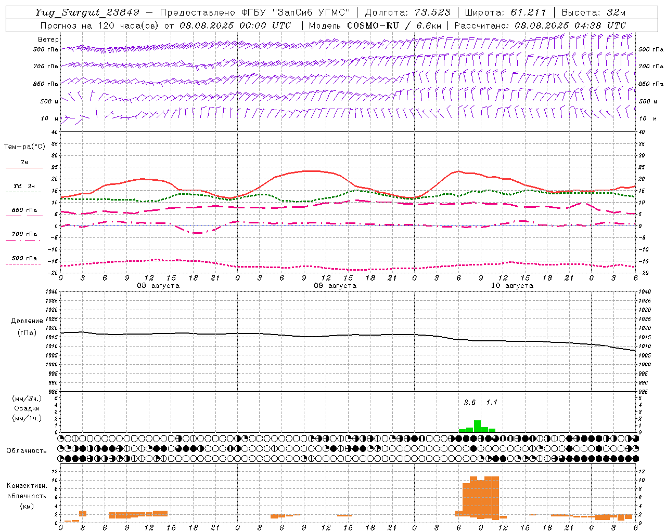
Task: Click the Рассчитано: 08.08.2025 04:38 UTC timestamp
Action: pyautogui.click(x=540, y=25)
